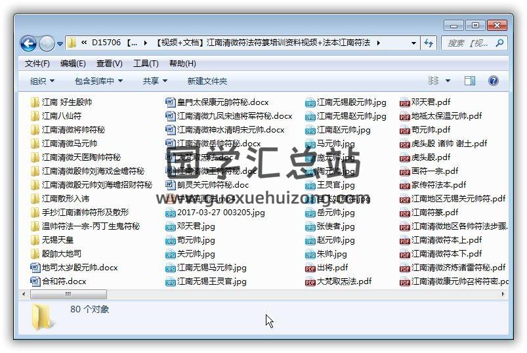Open the address bar history dropdown arrow
This screenshot has height=353, width=527.
tap(413, 43)
